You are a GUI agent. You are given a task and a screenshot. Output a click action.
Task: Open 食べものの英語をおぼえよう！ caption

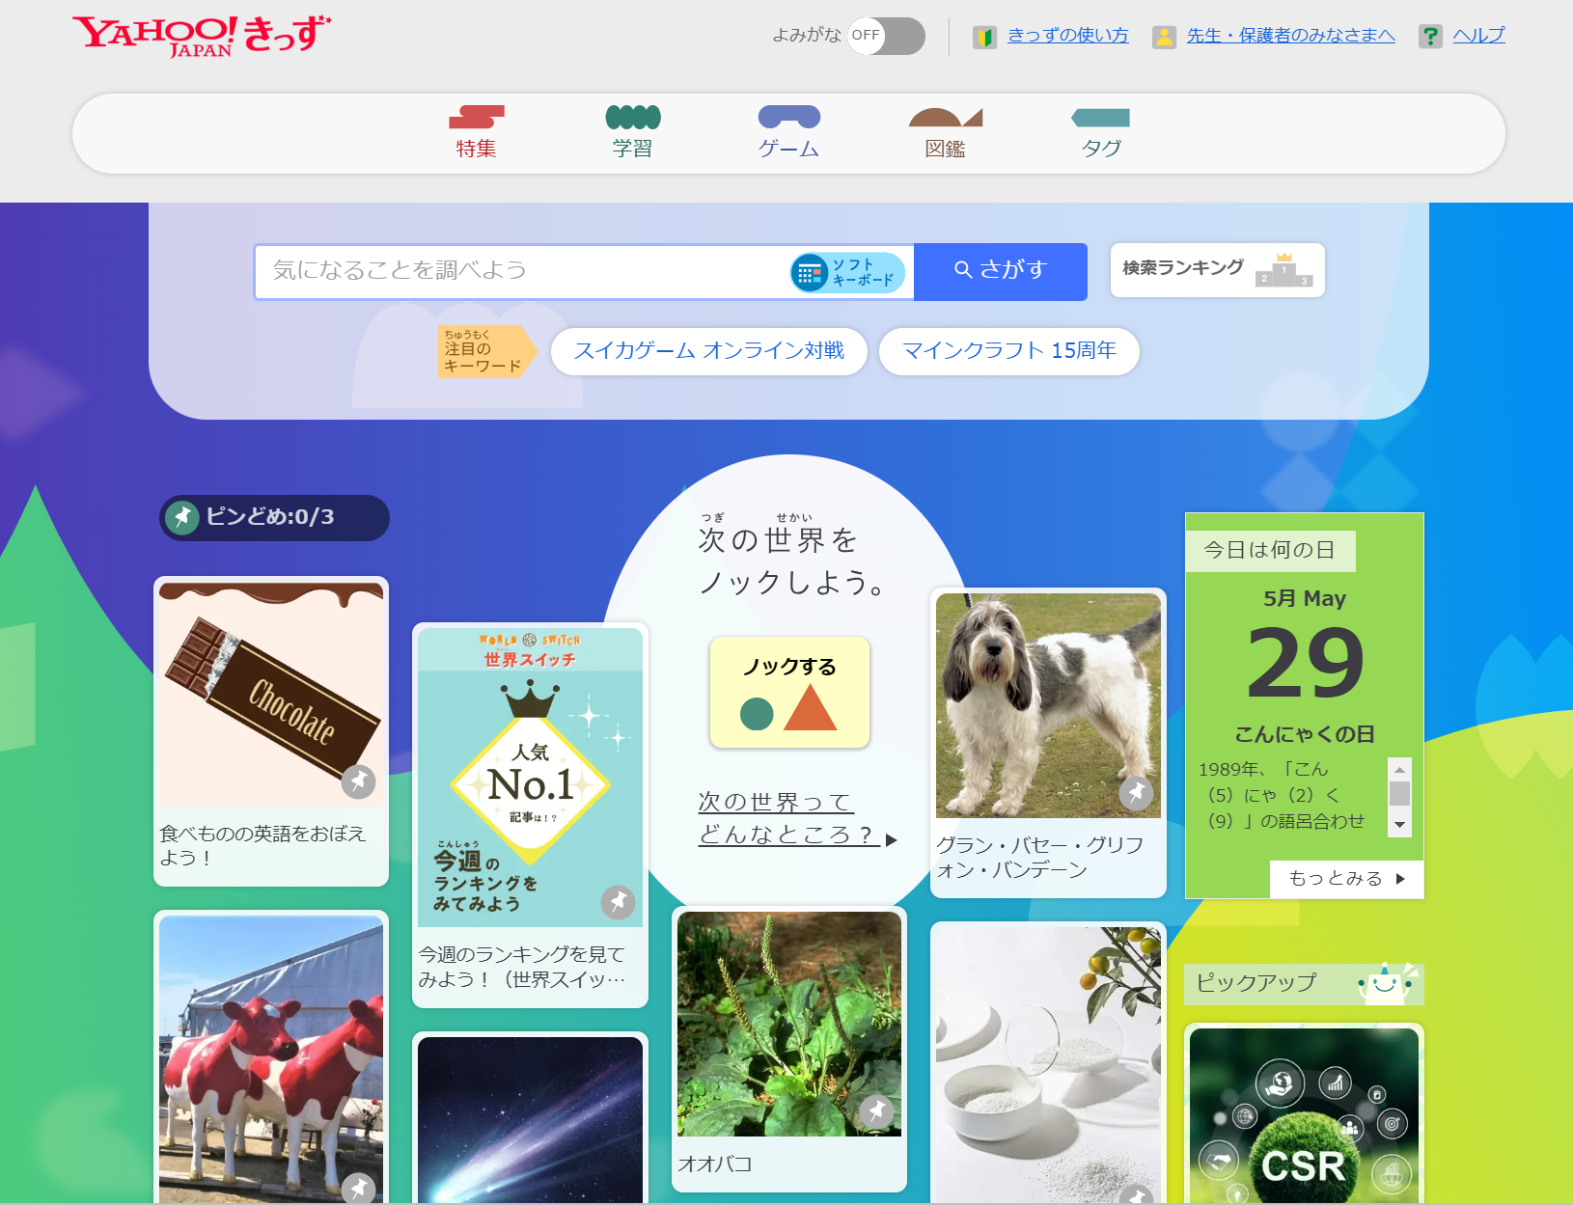(262, 845)
